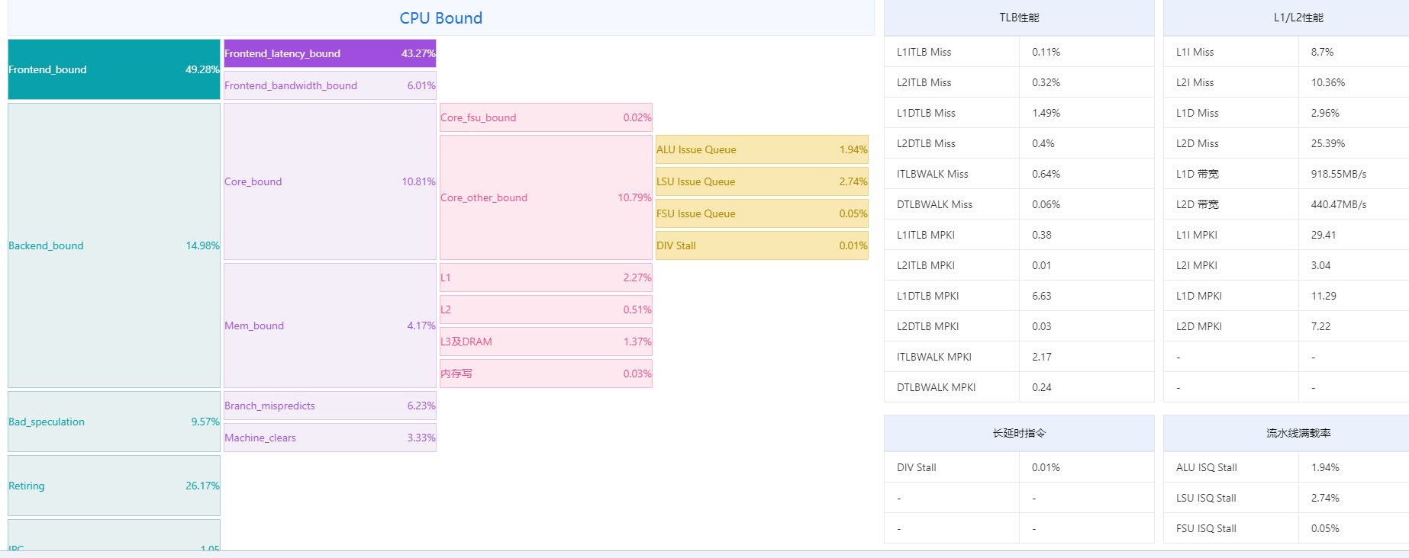Click the 内存写 block

point(546,374)
